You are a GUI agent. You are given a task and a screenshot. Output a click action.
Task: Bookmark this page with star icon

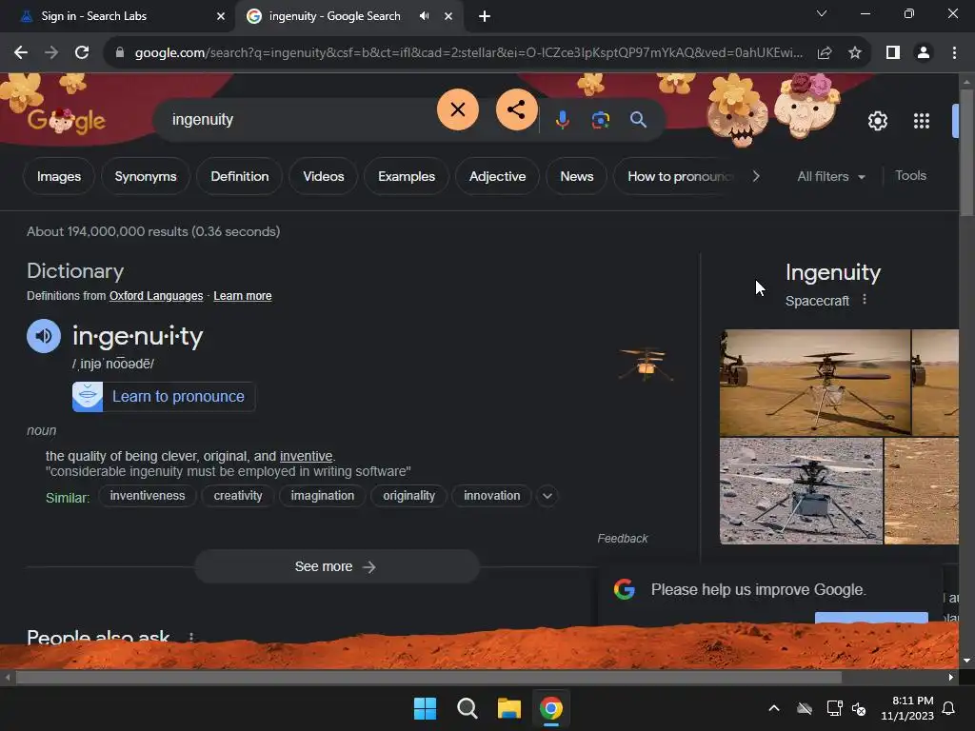855,53
